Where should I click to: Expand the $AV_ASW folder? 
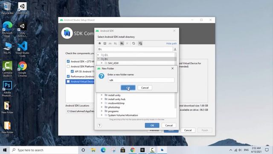tap(102, 63)
